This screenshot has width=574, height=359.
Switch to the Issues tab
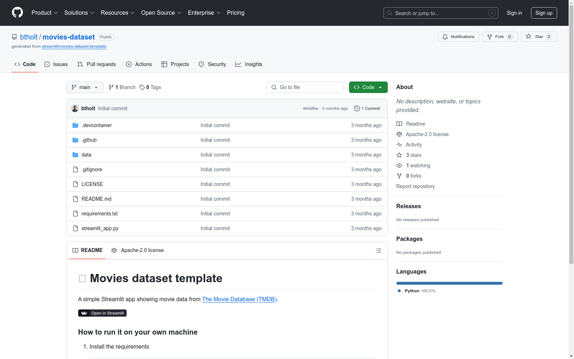coord(56,64)
